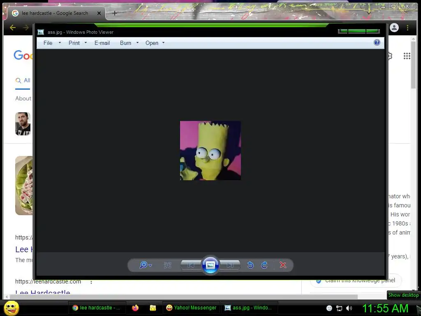
Task: Go to next photo in viewer
Action: [x=230, y=265]
